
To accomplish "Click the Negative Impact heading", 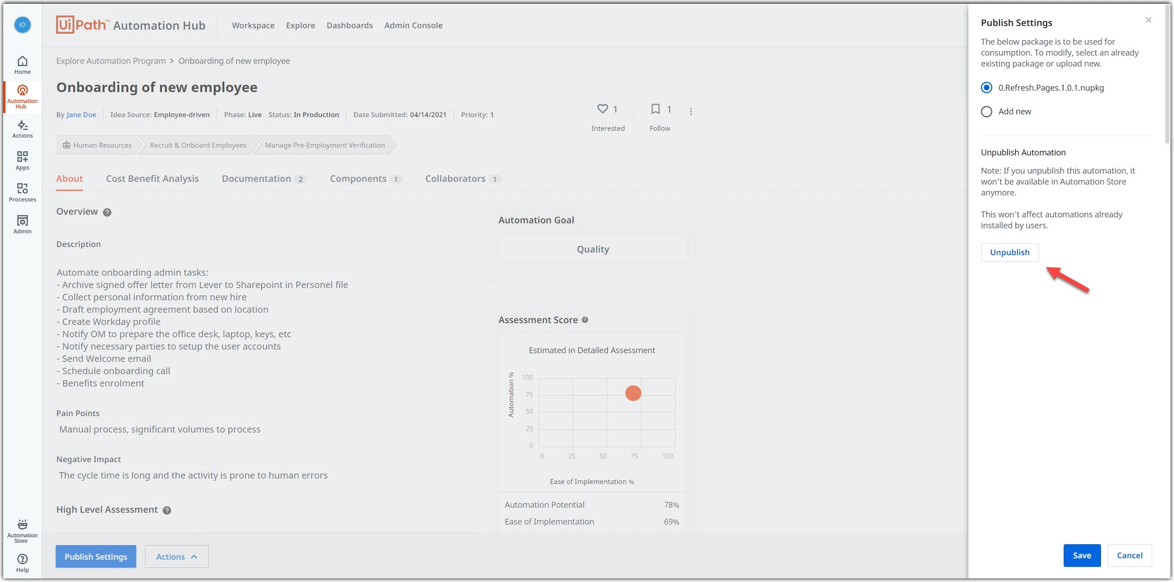I will pyautogui.click(x=88, y=459).
